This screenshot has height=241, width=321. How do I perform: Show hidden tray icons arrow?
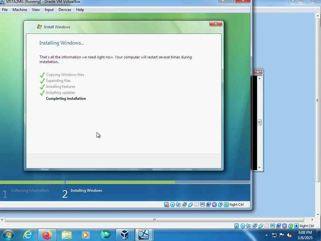point(266,235)
